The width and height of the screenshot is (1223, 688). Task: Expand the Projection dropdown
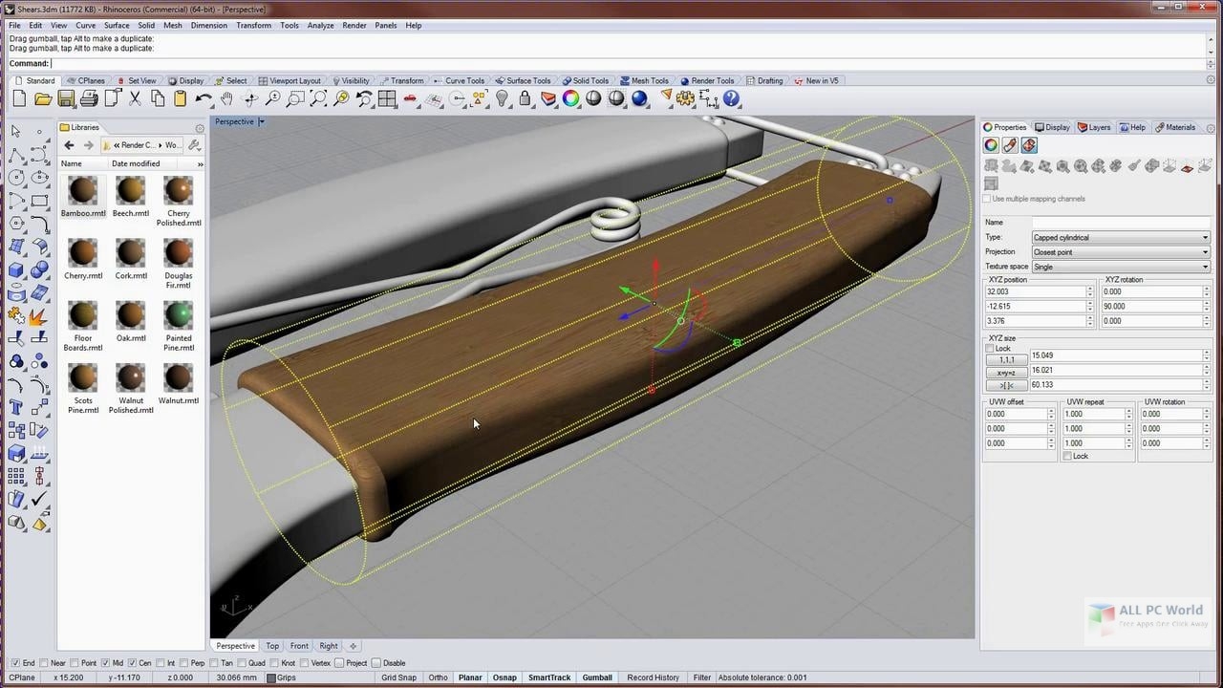pyautogui.click(x=1120, y=252)
